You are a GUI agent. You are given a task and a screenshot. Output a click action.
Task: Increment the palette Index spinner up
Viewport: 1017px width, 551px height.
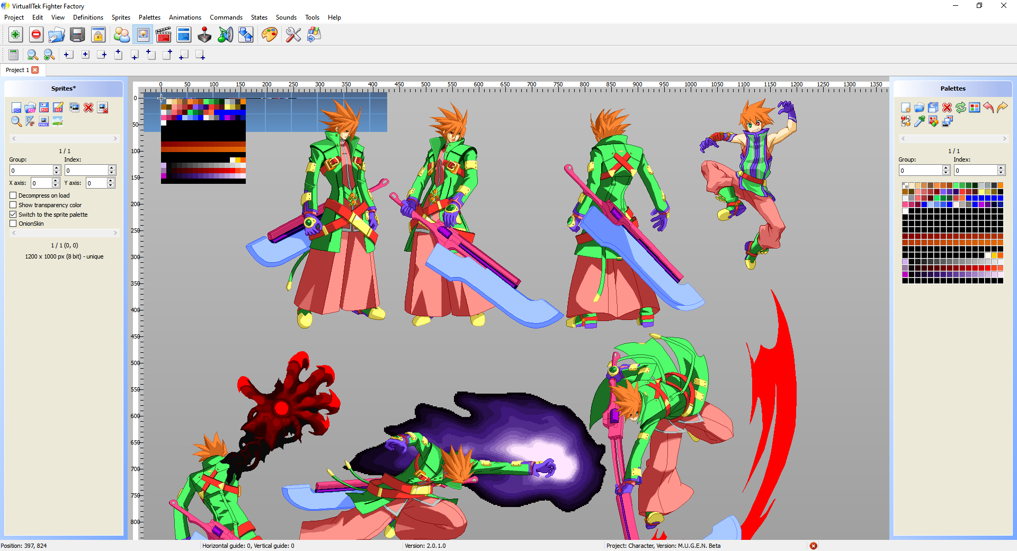[x=1001, y=168]
